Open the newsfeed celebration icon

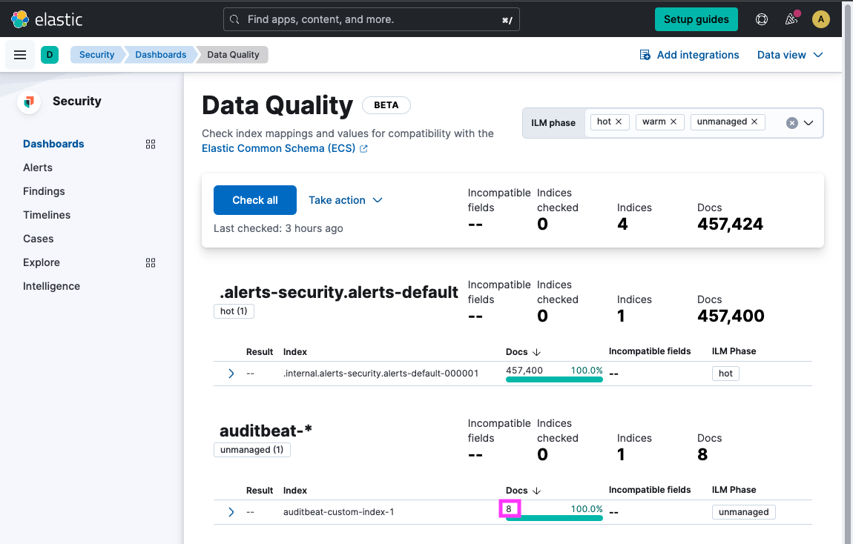pos(791,19)
